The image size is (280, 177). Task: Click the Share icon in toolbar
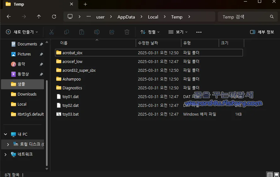pyautogui.click(x=112, y=32)
